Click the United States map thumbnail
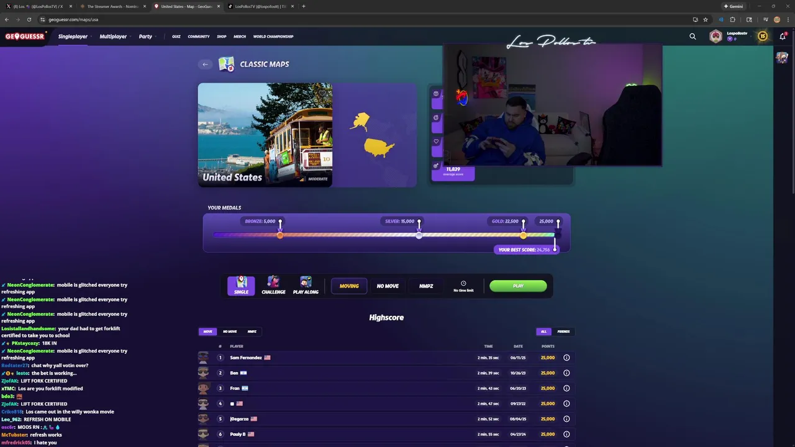795x447 pixels. pos(265,135)
